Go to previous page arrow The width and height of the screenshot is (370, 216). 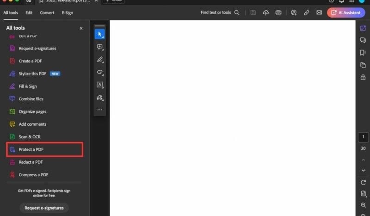coord(363,160)
